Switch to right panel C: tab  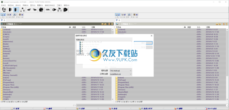tap(118, 20)
